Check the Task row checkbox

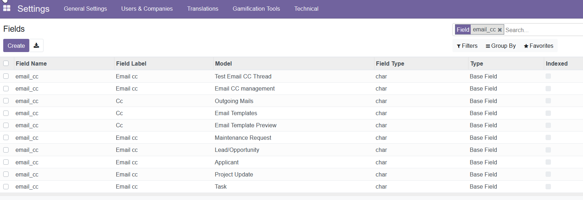[x=6, y=186]
